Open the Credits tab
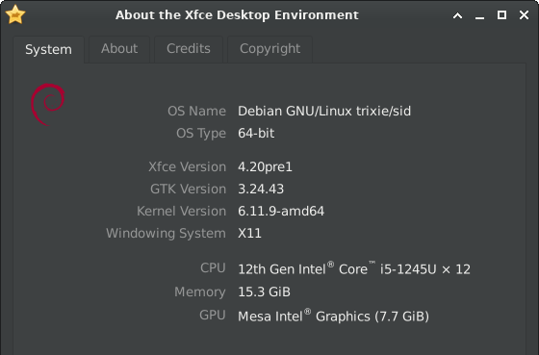The image size is (539, 355). [189, 49]
